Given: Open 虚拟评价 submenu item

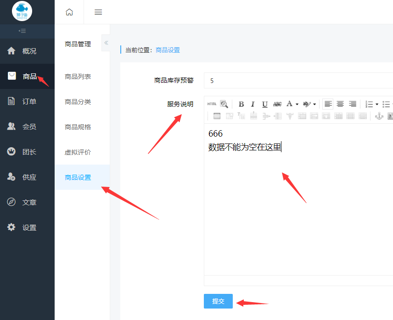Looking at the screenshot, I should point(78,152).
